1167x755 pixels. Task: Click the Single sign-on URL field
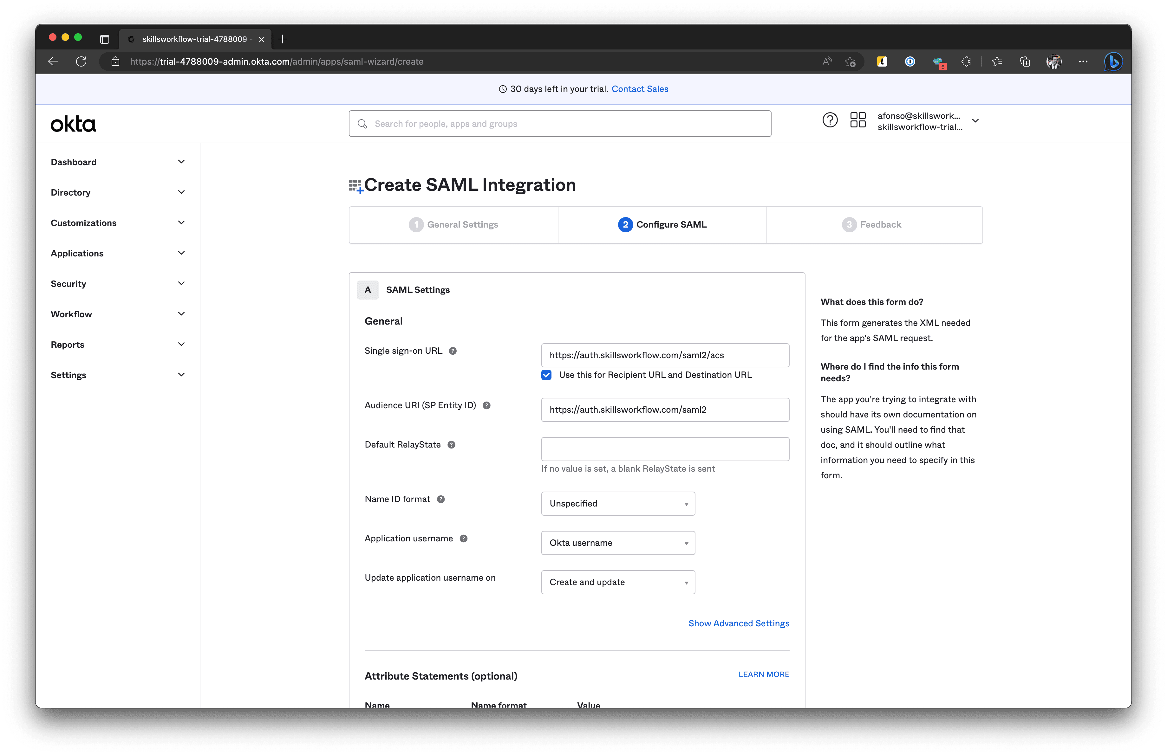[x=665, y=355]
